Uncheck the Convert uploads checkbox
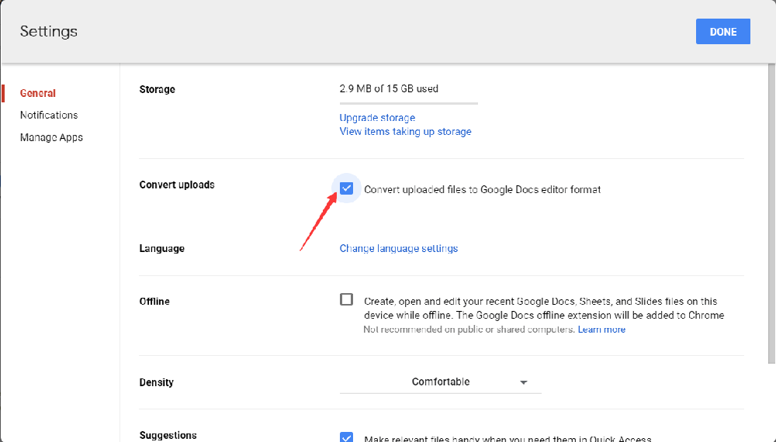The width and height of the screenshot is (776, 442). click(x=347, y=188)
